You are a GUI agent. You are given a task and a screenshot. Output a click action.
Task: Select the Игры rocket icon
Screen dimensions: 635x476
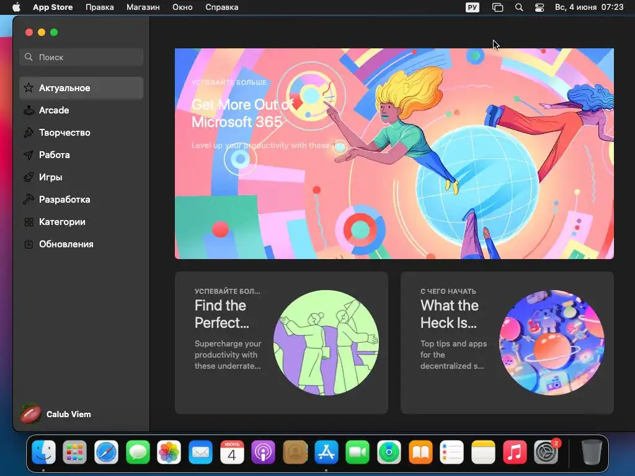[29, 177]
